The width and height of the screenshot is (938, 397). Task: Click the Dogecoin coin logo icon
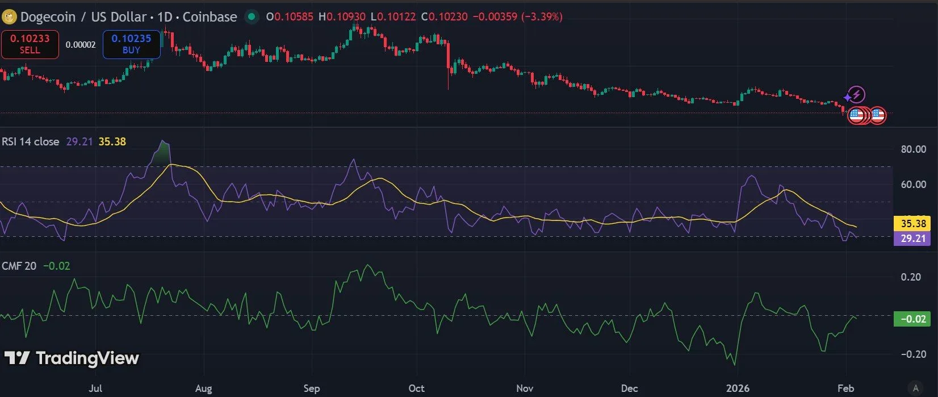(9, 17)
